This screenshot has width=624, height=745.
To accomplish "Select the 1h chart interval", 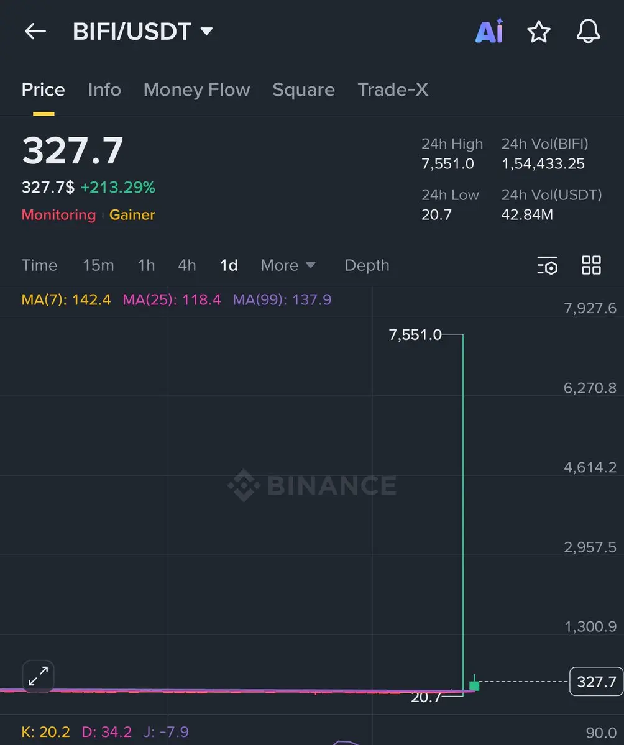I will [x=146, y=265].
